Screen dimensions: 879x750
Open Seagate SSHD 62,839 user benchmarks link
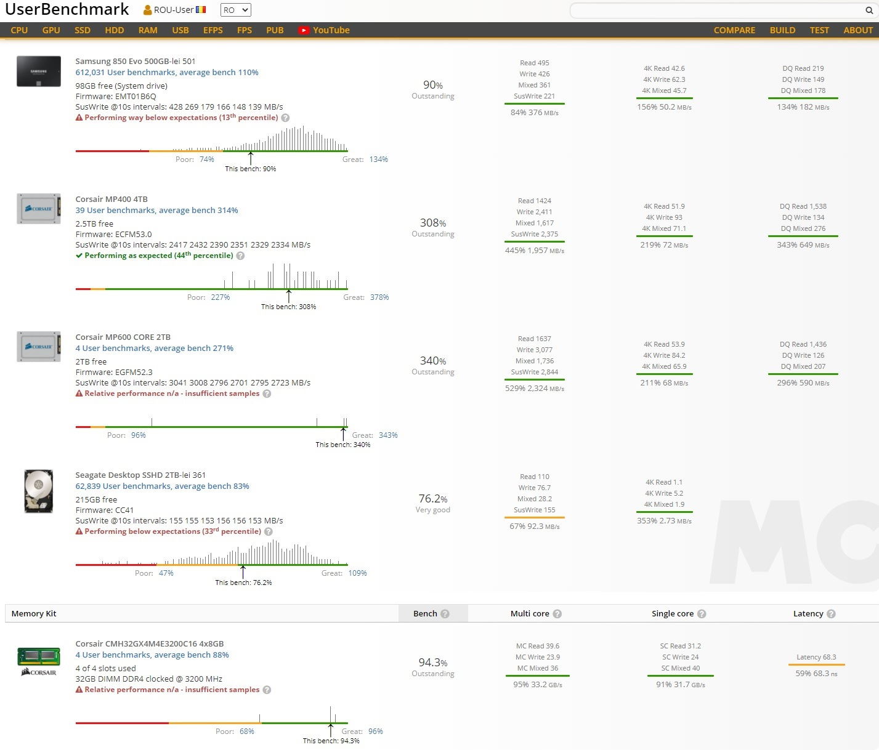(x=162, y=486)
